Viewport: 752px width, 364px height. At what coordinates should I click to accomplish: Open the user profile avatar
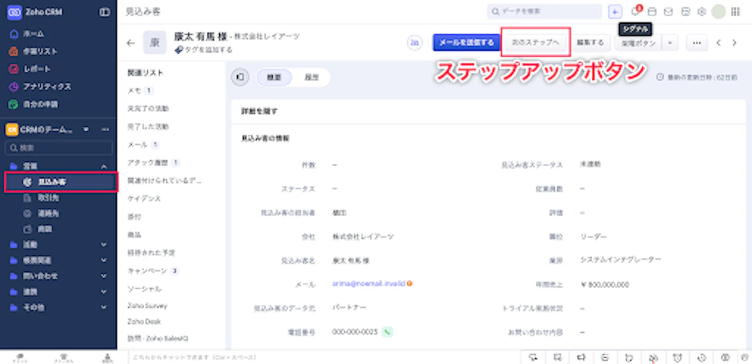(719, 11)
